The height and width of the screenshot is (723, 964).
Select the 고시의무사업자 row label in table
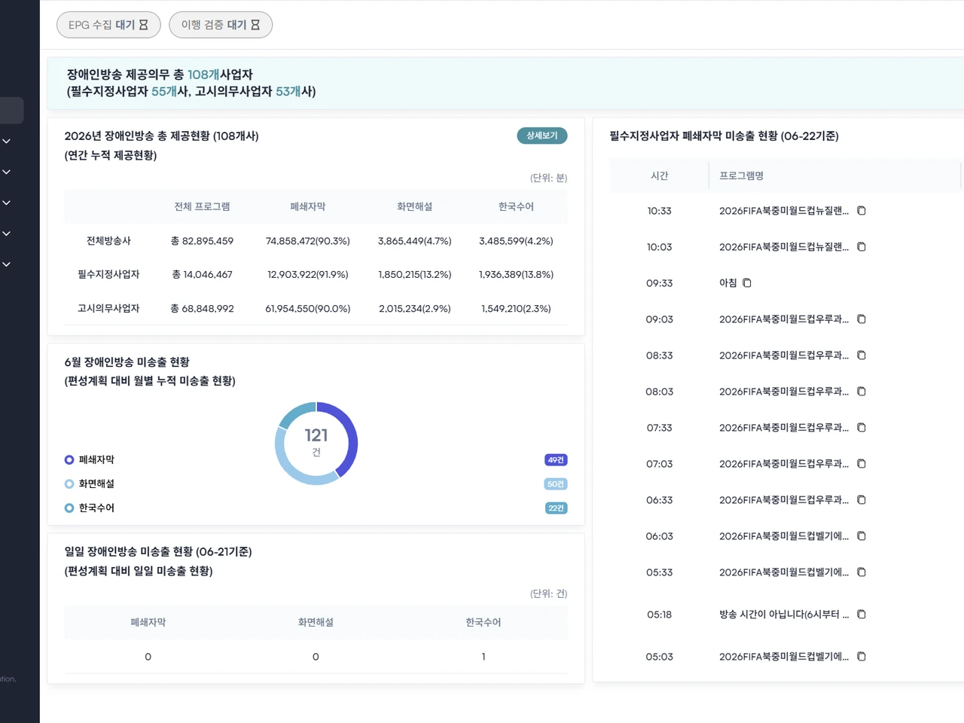[108, 309]
